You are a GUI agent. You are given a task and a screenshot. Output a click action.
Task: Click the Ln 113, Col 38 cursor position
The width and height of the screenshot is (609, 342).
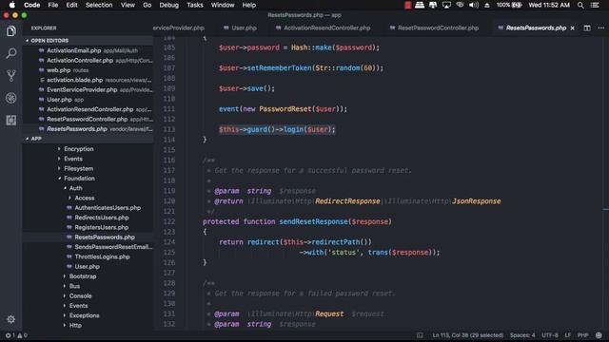467,335
